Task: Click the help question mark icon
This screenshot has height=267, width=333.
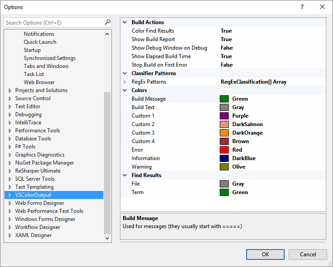Action: point(302,7)
